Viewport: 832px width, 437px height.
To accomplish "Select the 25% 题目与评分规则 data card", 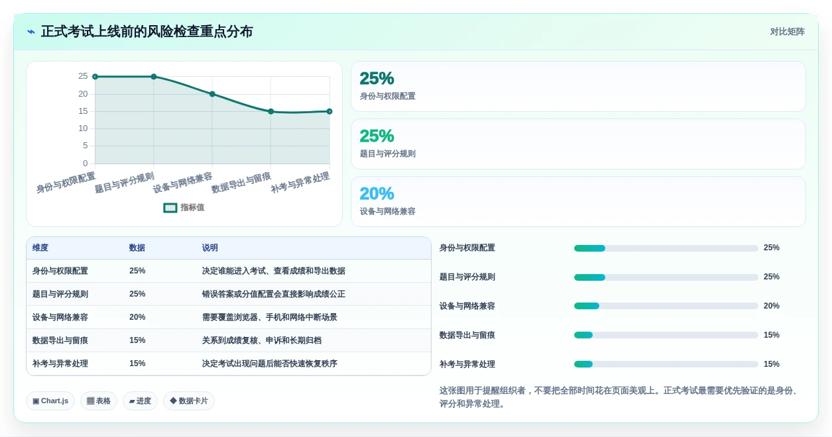I will (x=578, y=144).
